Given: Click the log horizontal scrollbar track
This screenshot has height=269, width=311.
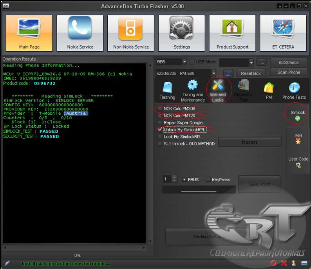Looking at the screenshot, I should [74, 248].
